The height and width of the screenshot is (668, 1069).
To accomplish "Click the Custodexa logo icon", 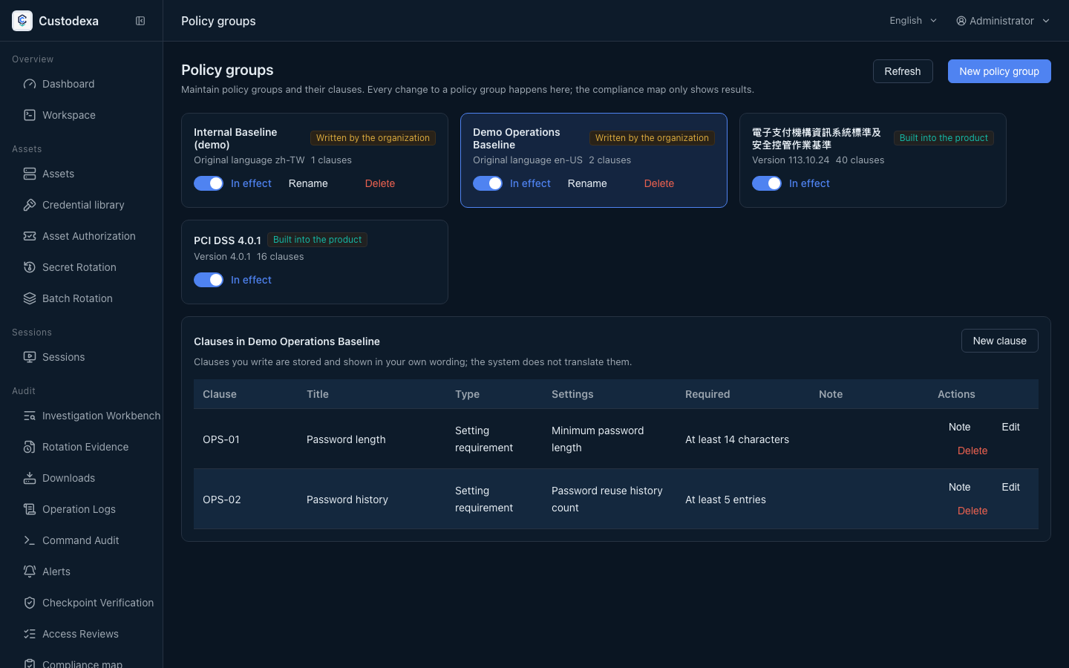I will [x=22, y=21].
